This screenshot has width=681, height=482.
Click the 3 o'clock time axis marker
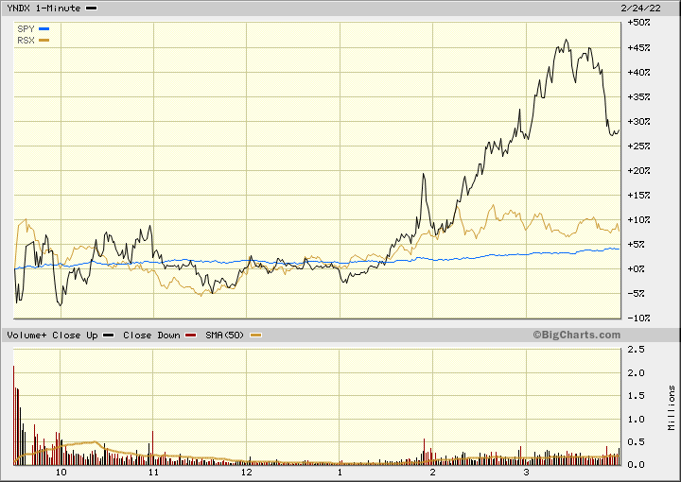(525, 472)
